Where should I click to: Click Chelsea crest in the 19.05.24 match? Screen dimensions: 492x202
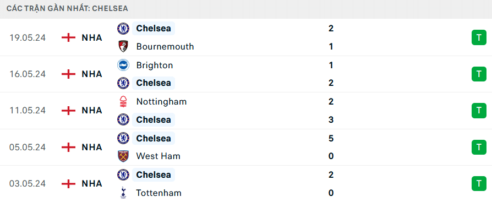123,29
